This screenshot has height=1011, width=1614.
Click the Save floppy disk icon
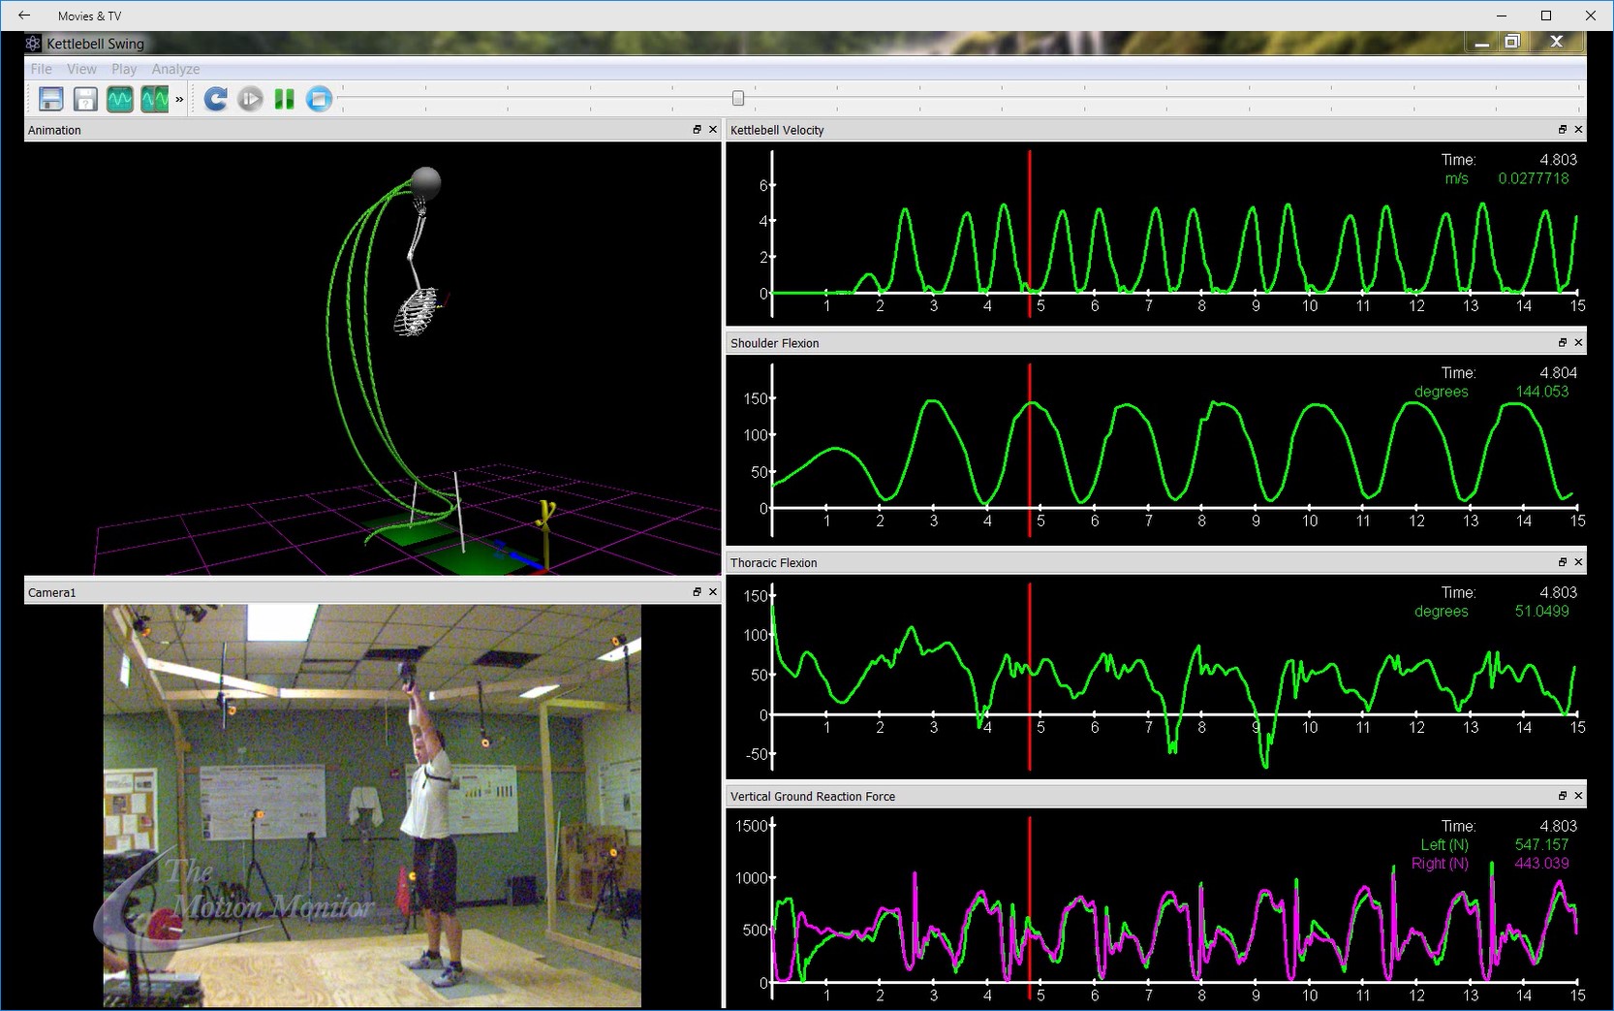tap(50, 99)
